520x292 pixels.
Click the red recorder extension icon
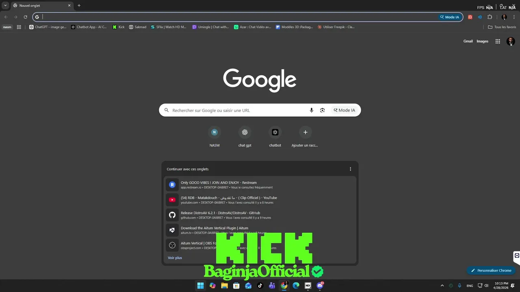[x=470, y=17]
